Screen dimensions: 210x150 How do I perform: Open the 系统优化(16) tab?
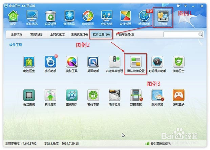click(79, 35)
